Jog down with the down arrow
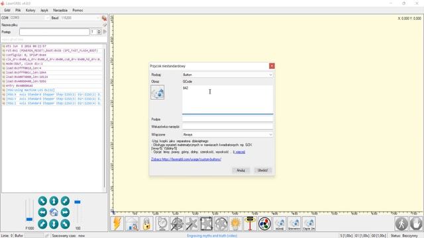424x238 pixels. [54, 224]
